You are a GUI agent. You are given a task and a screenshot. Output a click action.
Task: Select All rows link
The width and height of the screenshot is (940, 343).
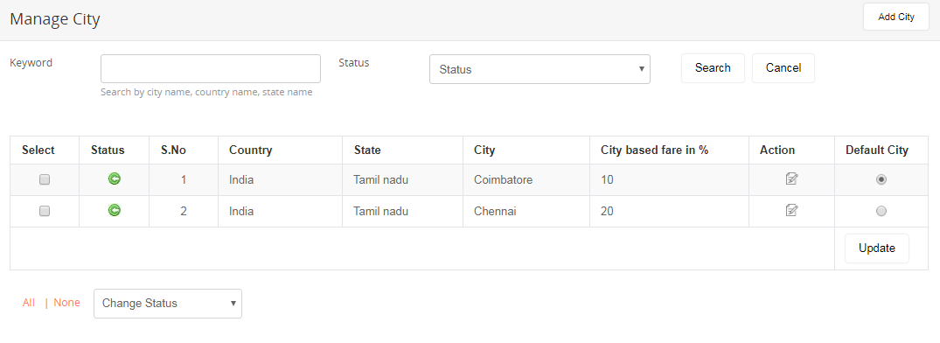[29, 303]
